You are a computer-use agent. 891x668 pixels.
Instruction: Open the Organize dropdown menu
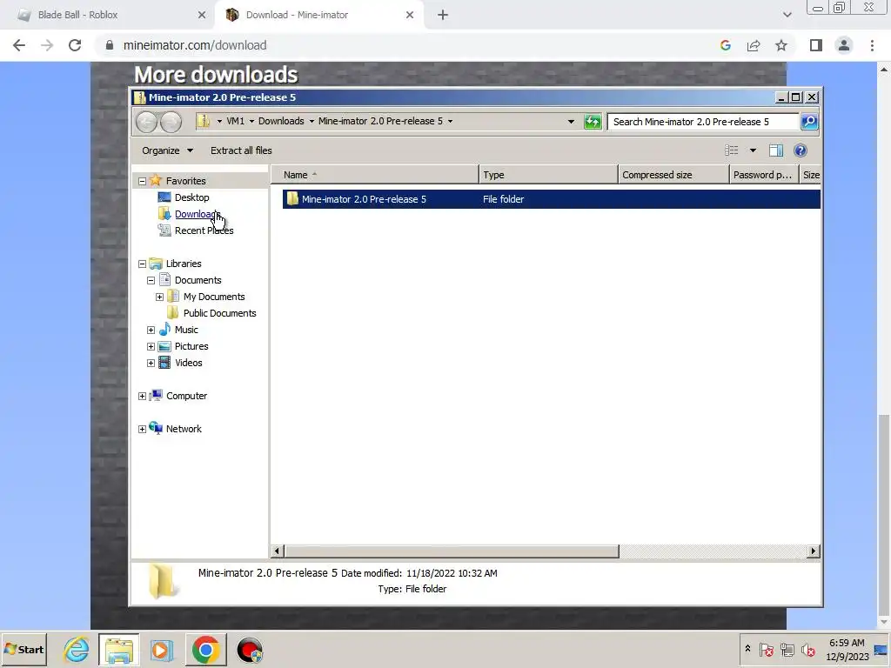[x=167, y=150]
